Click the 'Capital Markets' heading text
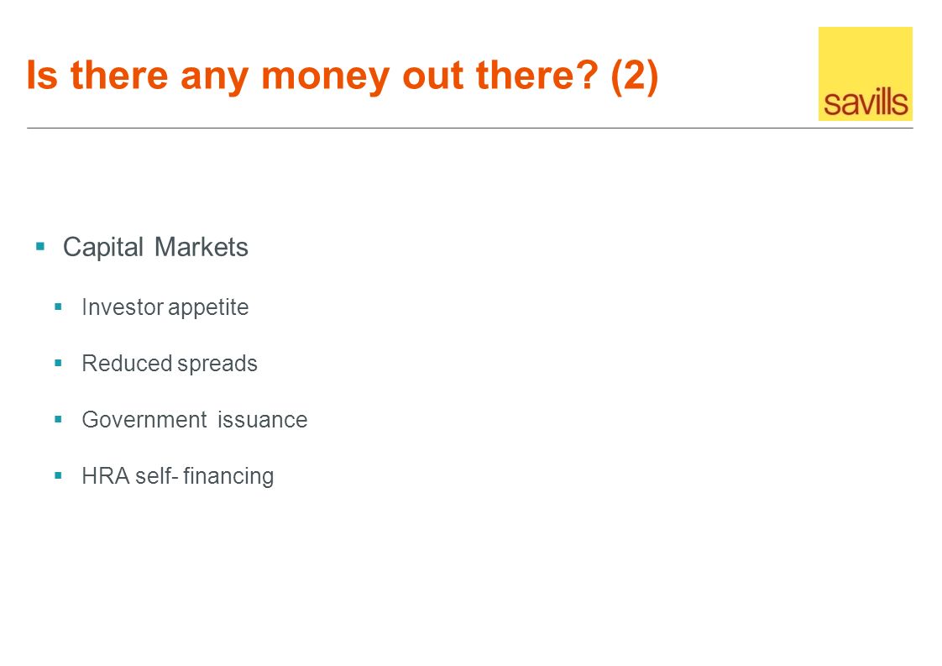This screenshot has width=942, height=666. [155, 247]
